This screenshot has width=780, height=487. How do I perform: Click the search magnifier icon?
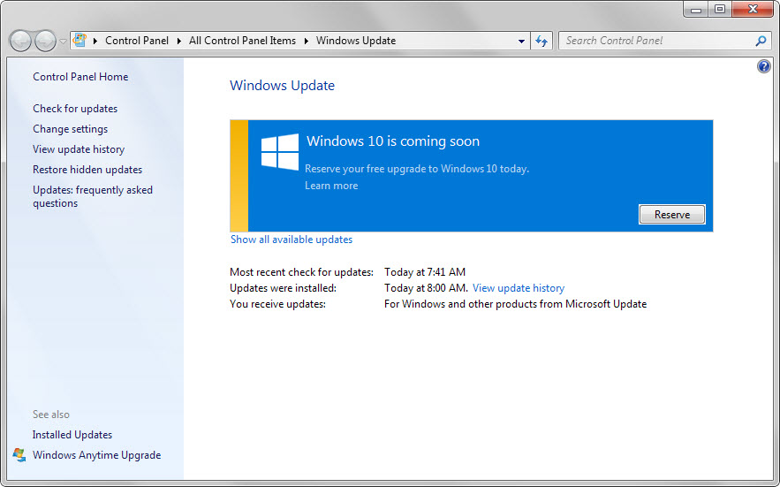761,41
